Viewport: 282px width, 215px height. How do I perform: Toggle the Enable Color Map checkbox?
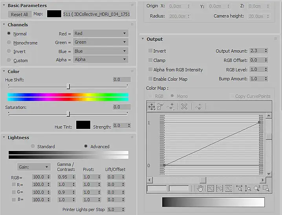pos(150,79)
